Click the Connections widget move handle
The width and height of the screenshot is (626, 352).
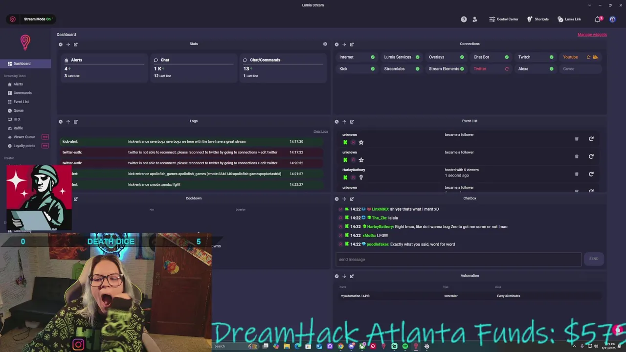pyautogui.click(x=344, y=44)
